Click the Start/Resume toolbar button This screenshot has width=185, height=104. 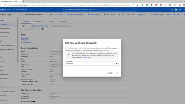(x=109, y=15)
